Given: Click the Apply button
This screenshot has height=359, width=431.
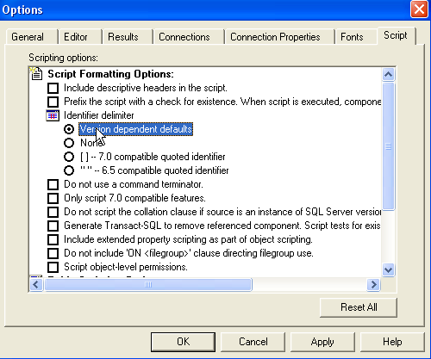Looking at the screenshot, I should pos(322,342).
